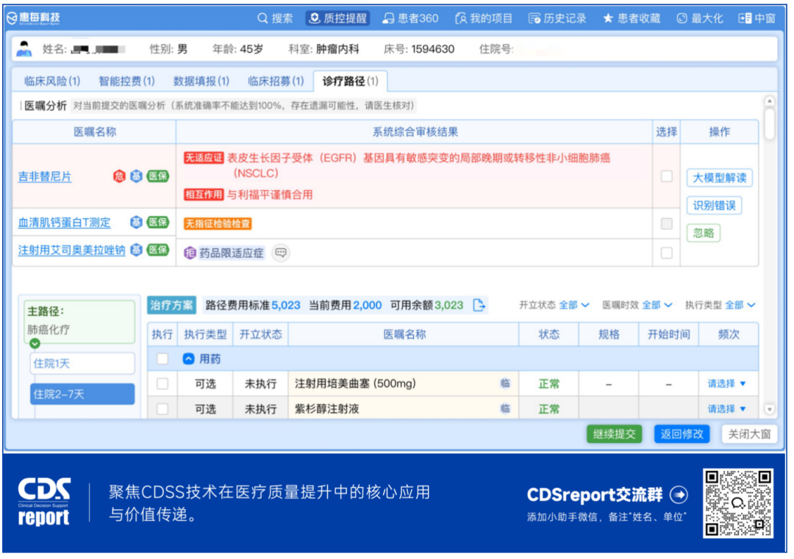
Task: Collapse the 用药 medication group
Action: (189, 357)
